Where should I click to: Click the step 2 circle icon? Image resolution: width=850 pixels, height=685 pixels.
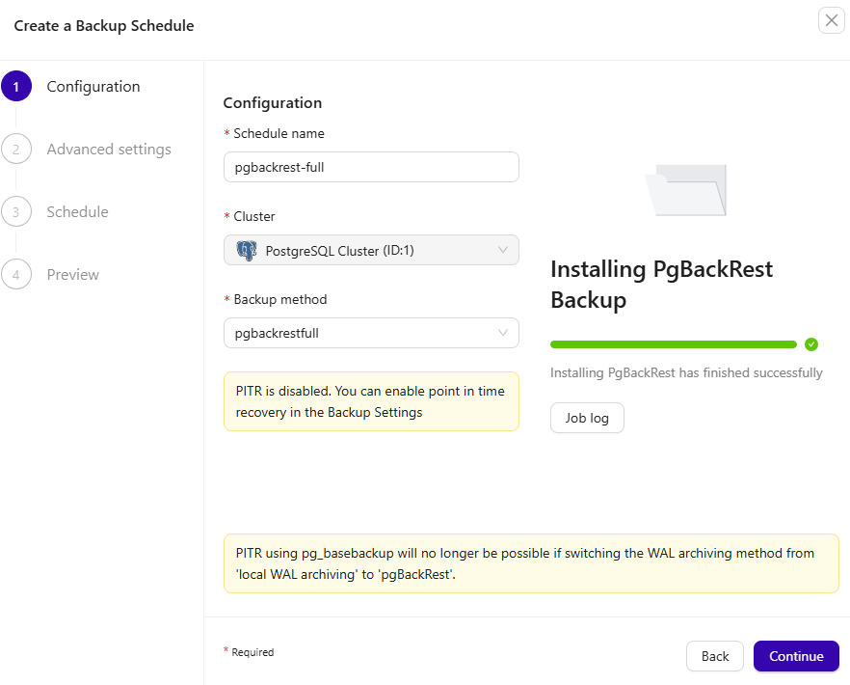tap(16, 150)
